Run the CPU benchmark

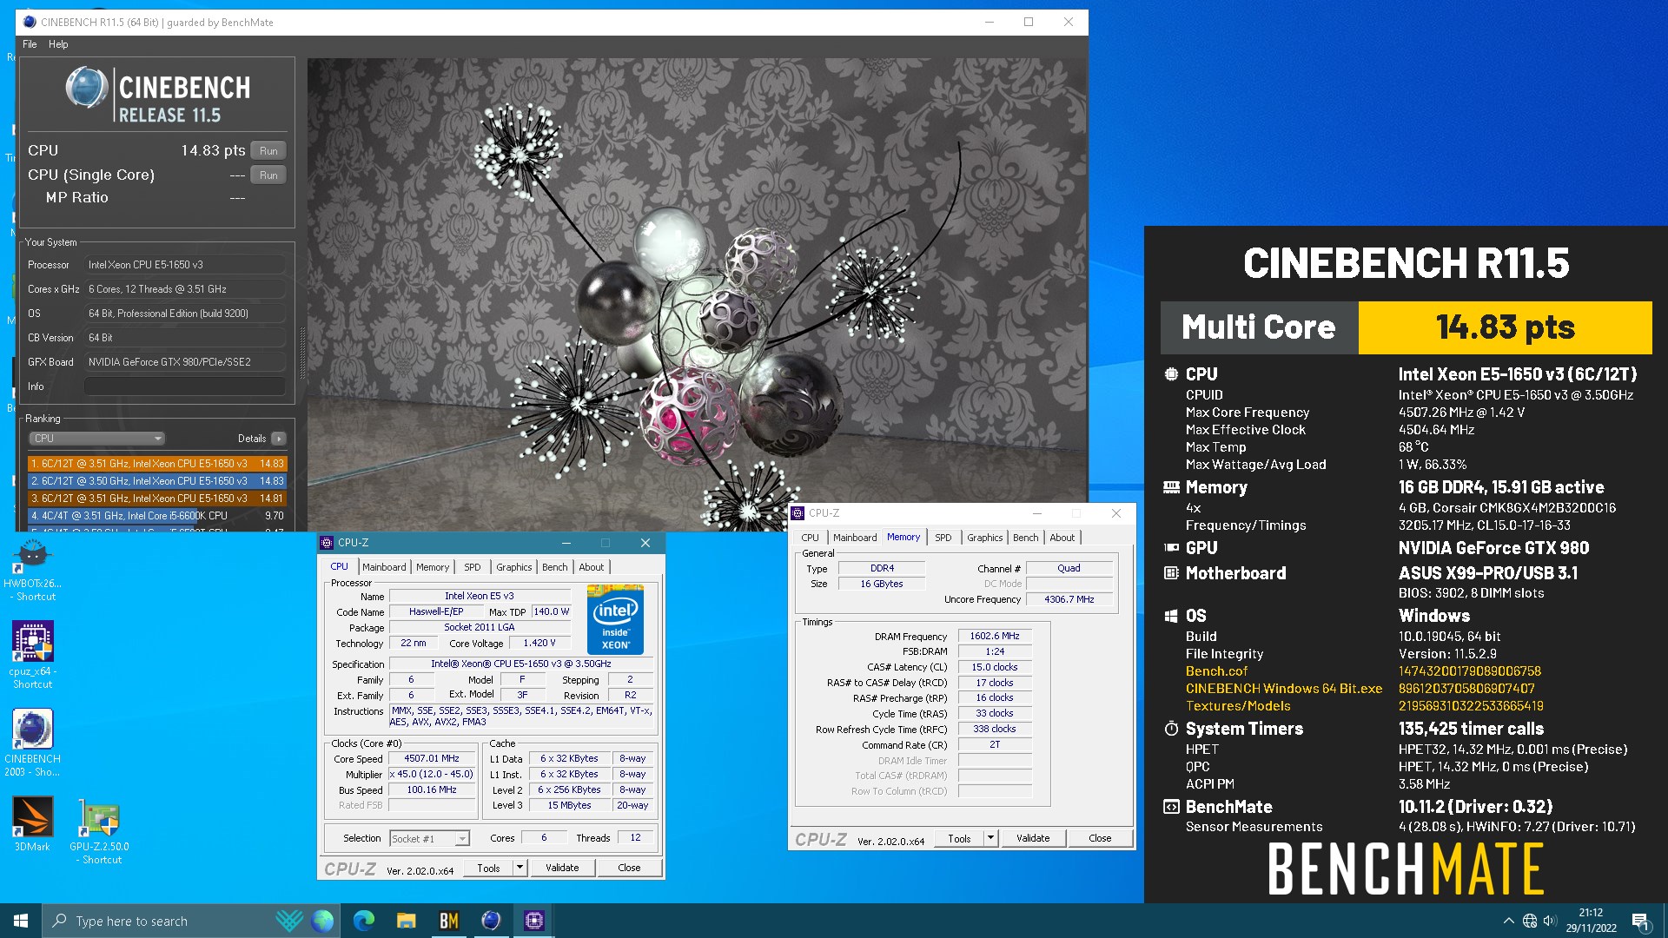click(268, 150)
